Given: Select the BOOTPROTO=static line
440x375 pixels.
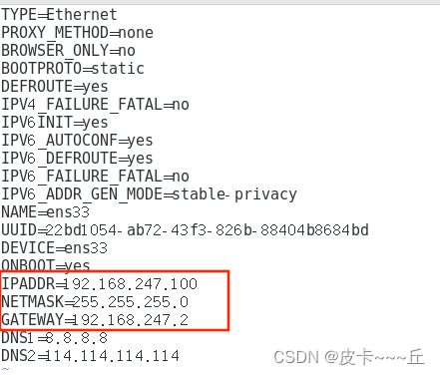Looking at the screenshot, I should 73,69.
